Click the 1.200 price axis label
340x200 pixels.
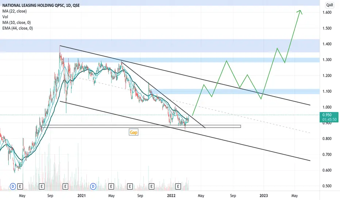click(327, 76)
